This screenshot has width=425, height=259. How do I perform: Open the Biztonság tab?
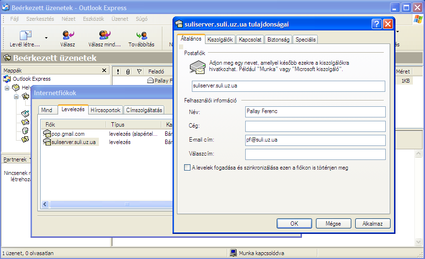coord(279,40)
